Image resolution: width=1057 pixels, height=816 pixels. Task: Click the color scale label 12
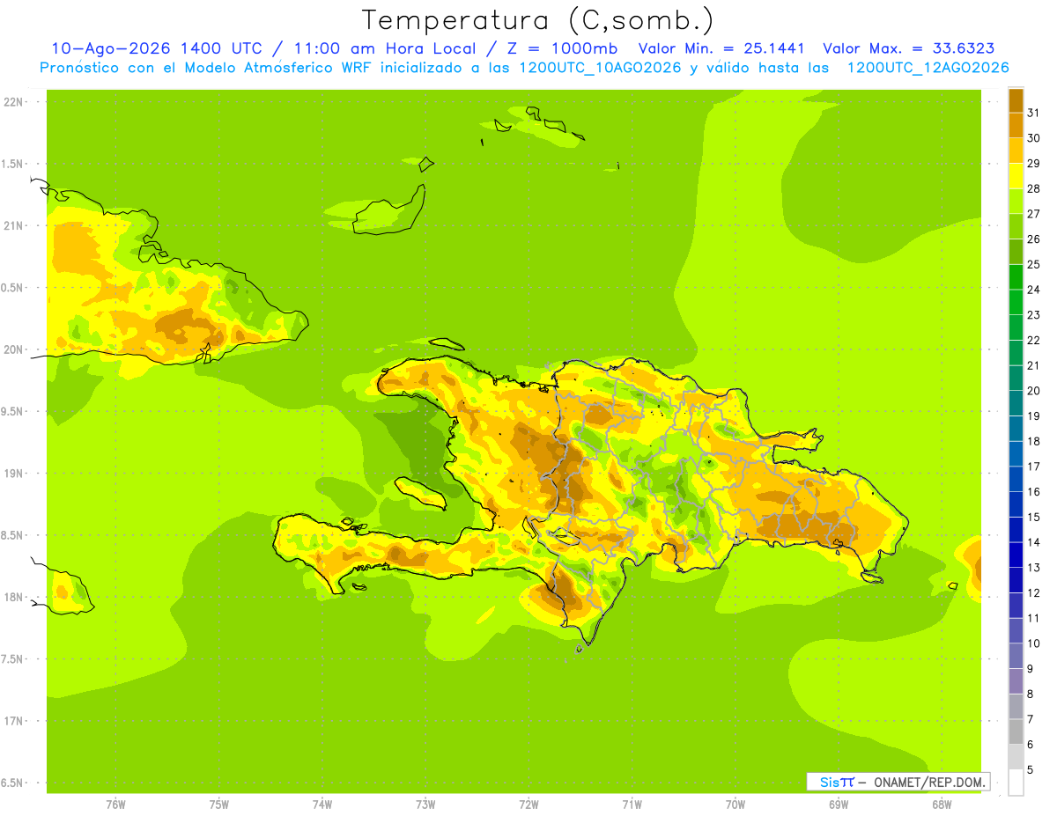coord(1033,592)
